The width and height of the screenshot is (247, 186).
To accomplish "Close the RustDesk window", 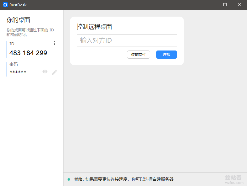I will point(239,5).
